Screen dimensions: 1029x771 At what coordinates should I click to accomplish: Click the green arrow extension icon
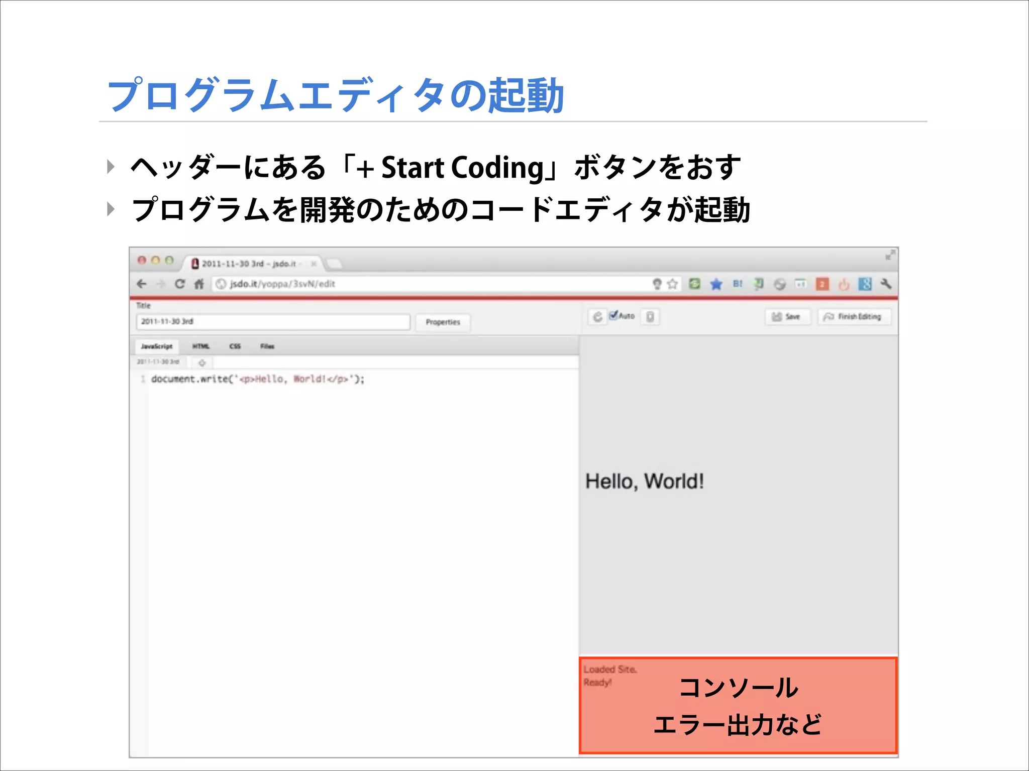point(759,284)
